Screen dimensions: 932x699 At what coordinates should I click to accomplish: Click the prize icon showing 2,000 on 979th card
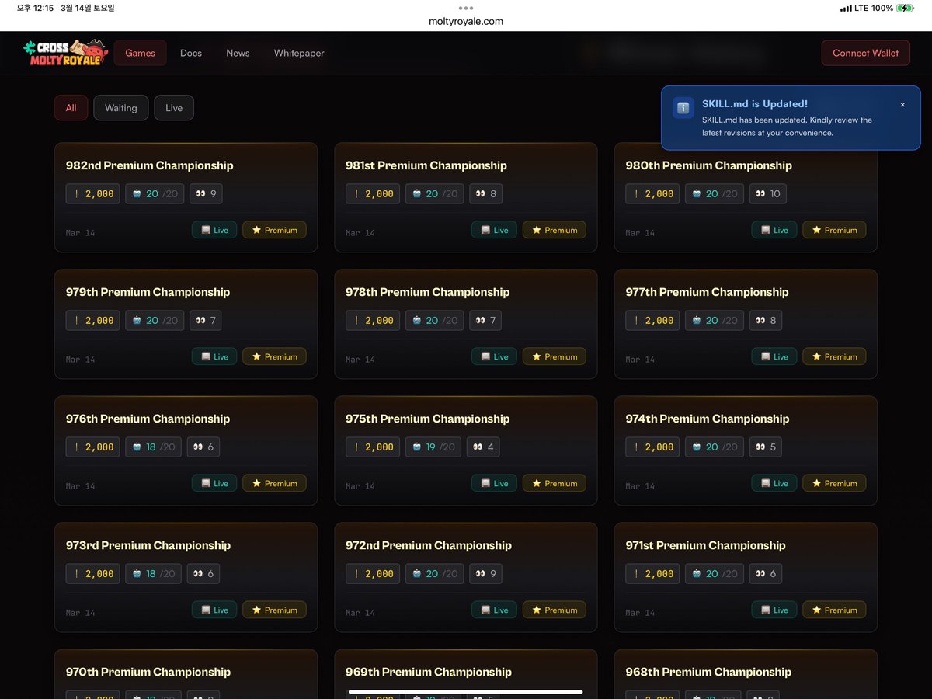[77, 320]
